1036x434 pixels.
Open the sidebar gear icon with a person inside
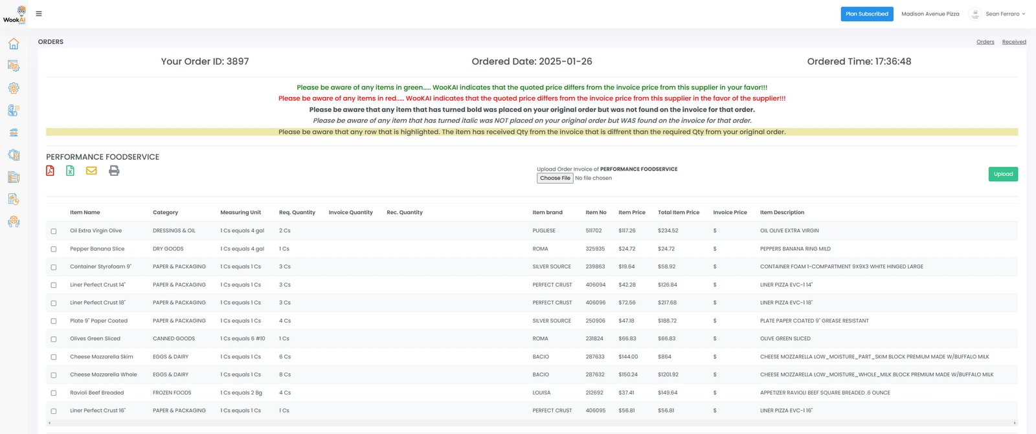coord(14,88)
